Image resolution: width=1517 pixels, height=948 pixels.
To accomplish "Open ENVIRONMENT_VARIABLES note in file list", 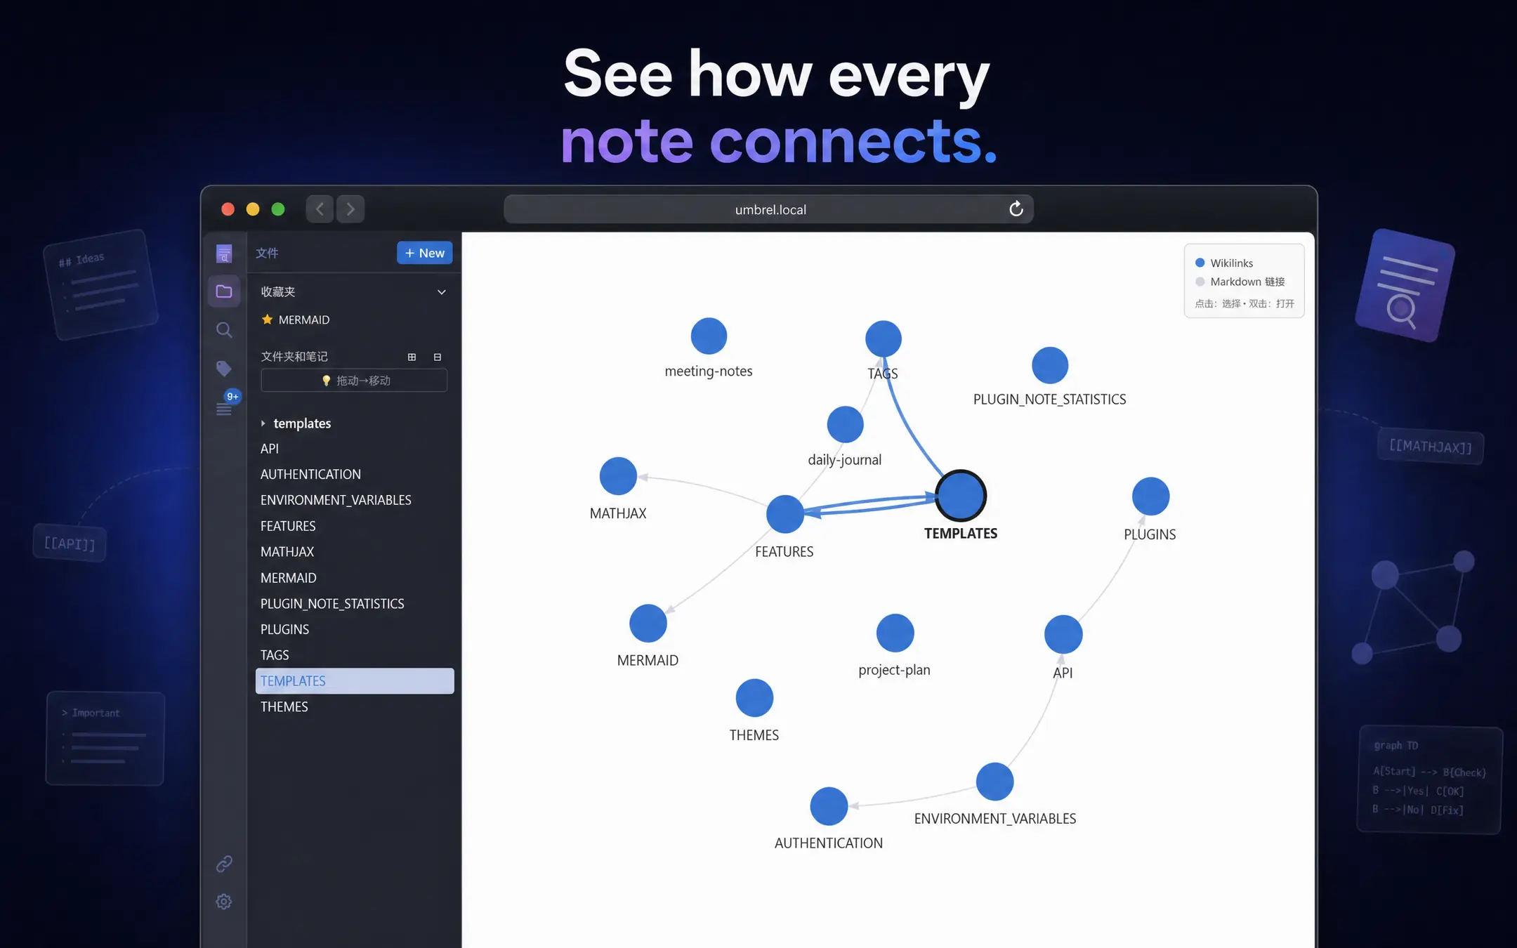I will (x=336, y=500).
